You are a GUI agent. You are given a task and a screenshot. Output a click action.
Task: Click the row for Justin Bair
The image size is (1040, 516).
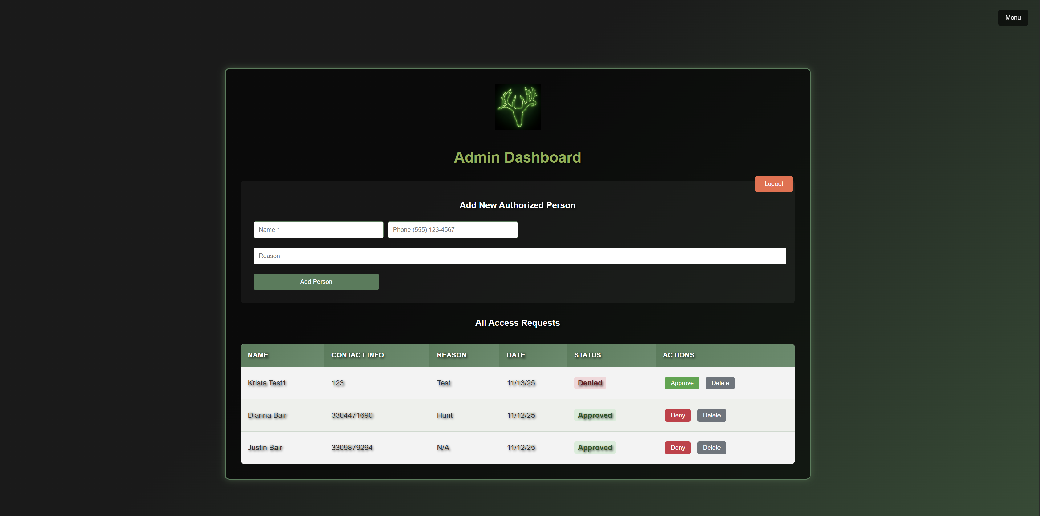(x=444, y=447)
